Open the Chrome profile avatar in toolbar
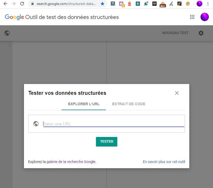Viewport: 213px width, 188px height. [199, 4]
